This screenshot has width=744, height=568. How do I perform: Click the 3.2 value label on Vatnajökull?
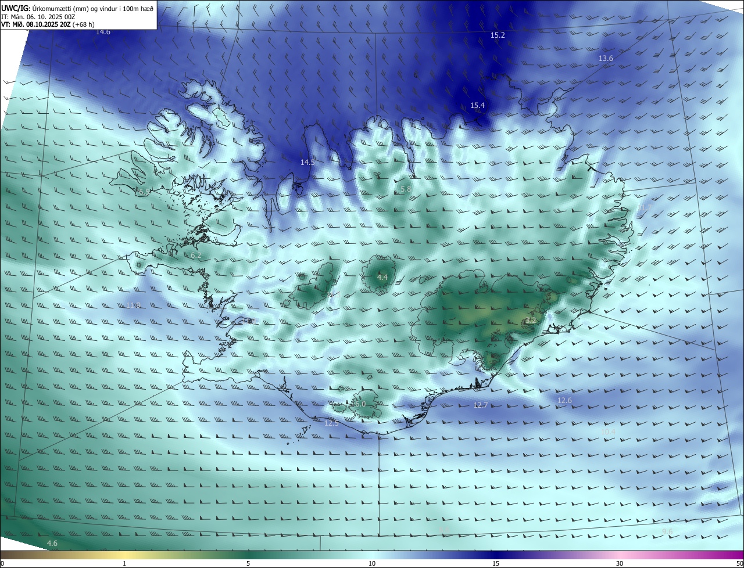click(x=531, y=320)
